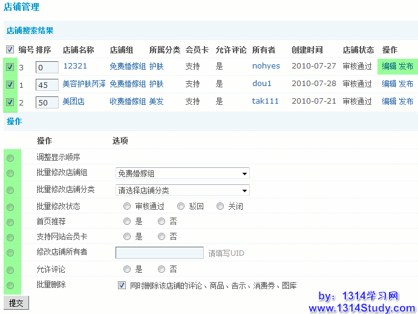Screen dimensions: 418x314
Task: Select 关闭 status radio option
Action: (220, 206)
